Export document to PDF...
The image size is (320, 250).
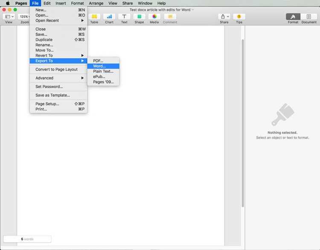click(x=103, y=61)
